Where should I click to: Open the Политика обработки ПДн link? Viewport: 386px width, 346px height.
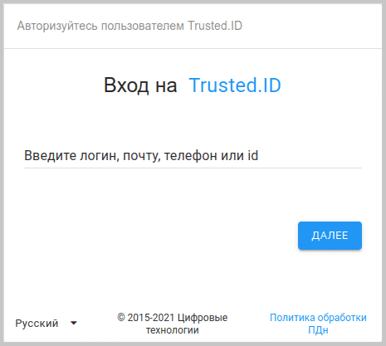click(318, 324)
